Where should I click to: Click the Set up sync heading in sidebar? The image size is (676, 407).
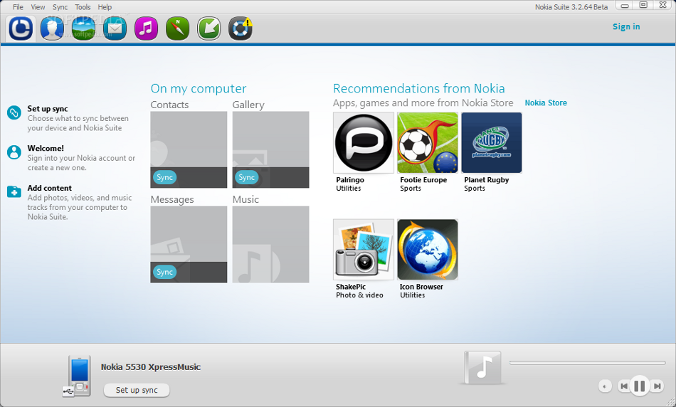point(48,109)
